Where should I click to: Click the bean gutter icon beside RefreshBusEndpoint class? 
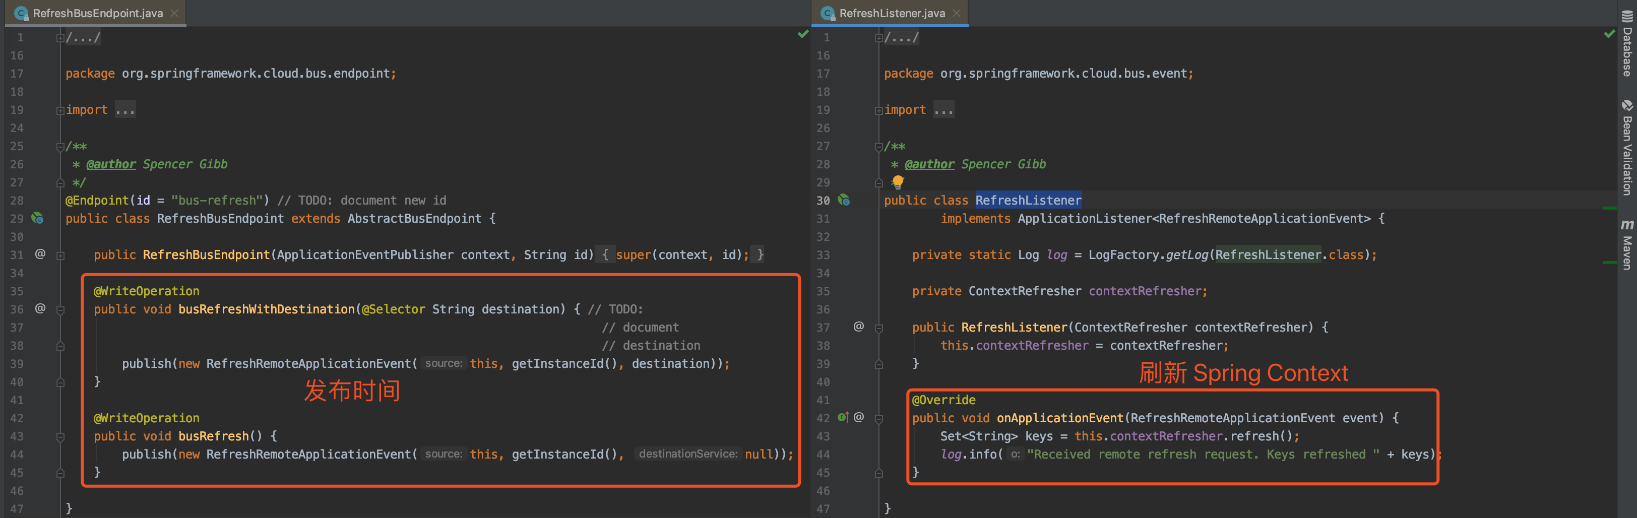(x=38, y=218)
